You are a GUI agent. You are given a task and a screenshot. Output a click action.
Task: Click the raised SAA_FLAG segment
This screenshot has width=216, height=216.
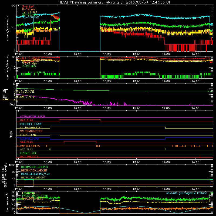[x=80, y=141]
